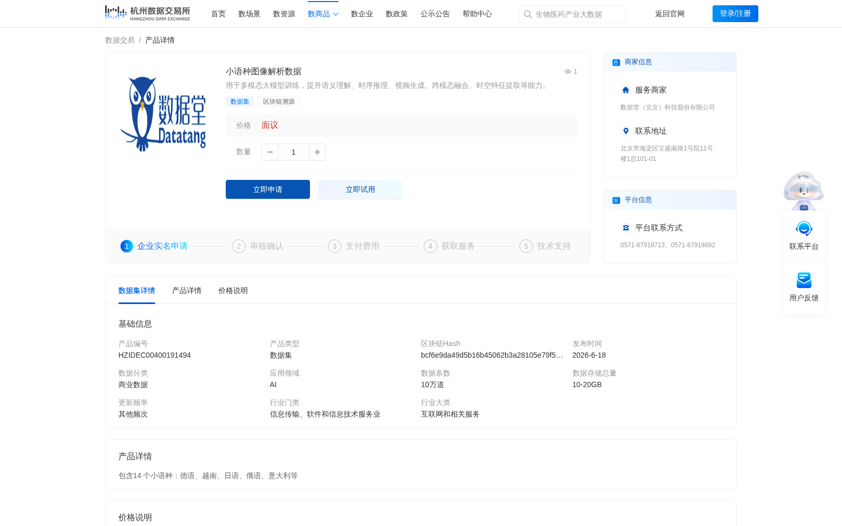Click the Hangzhou Data Exchange logo

[147, 13]
